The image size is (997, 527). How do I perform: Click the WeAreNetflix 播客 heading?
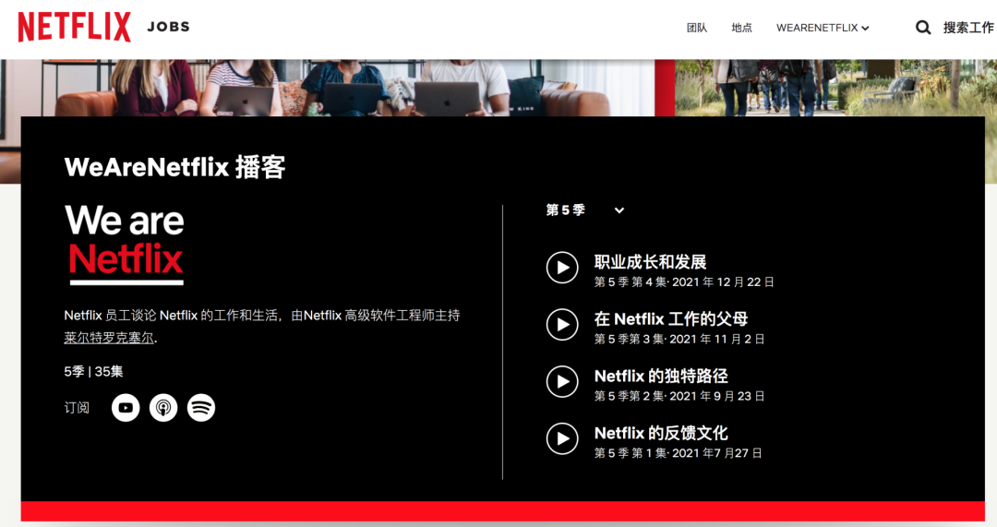[174, 167]
